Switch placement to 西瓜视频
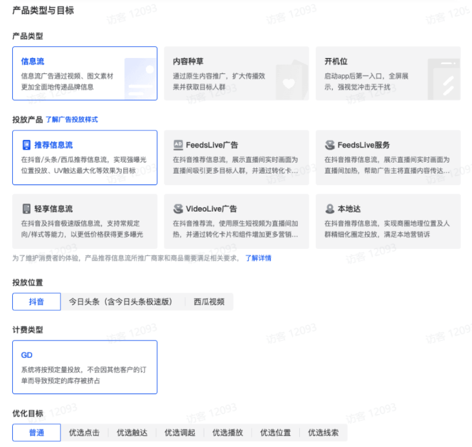This screenshot has width=472, height=447. click(x=209, y=301)
